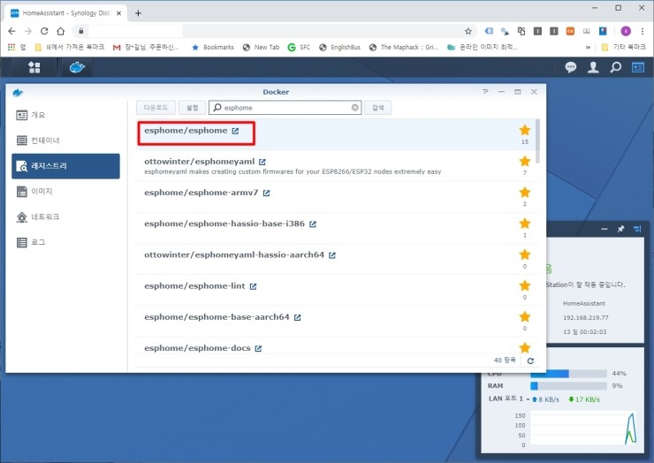Viewport: 654px width, 463px height.
Task: Select the 이미지 image tab
Action: (66, 192)
